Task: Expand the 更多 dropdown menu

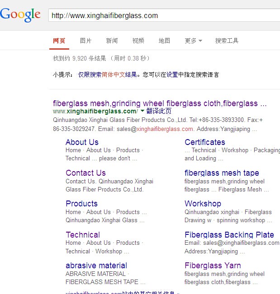Action: [x=194, y=41]
